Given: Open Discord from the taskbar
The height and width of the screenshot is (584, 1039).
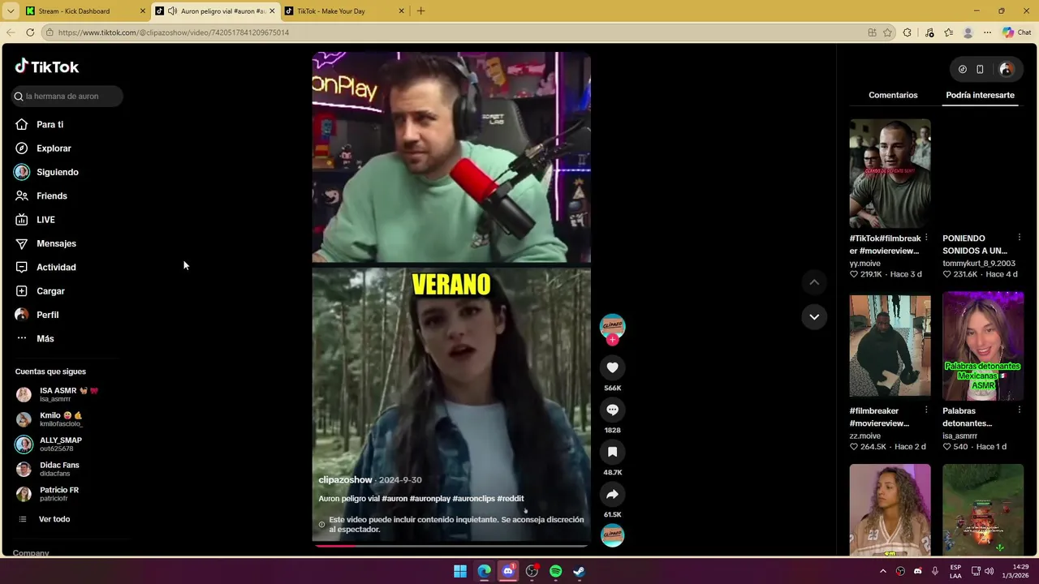Looking at the screenshot, I should [x=508, y=571].
